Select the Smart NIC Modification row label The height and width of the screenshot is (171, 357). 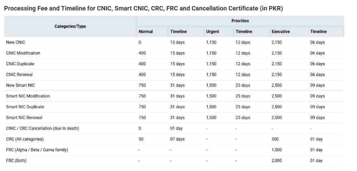(x=28, y=96)
